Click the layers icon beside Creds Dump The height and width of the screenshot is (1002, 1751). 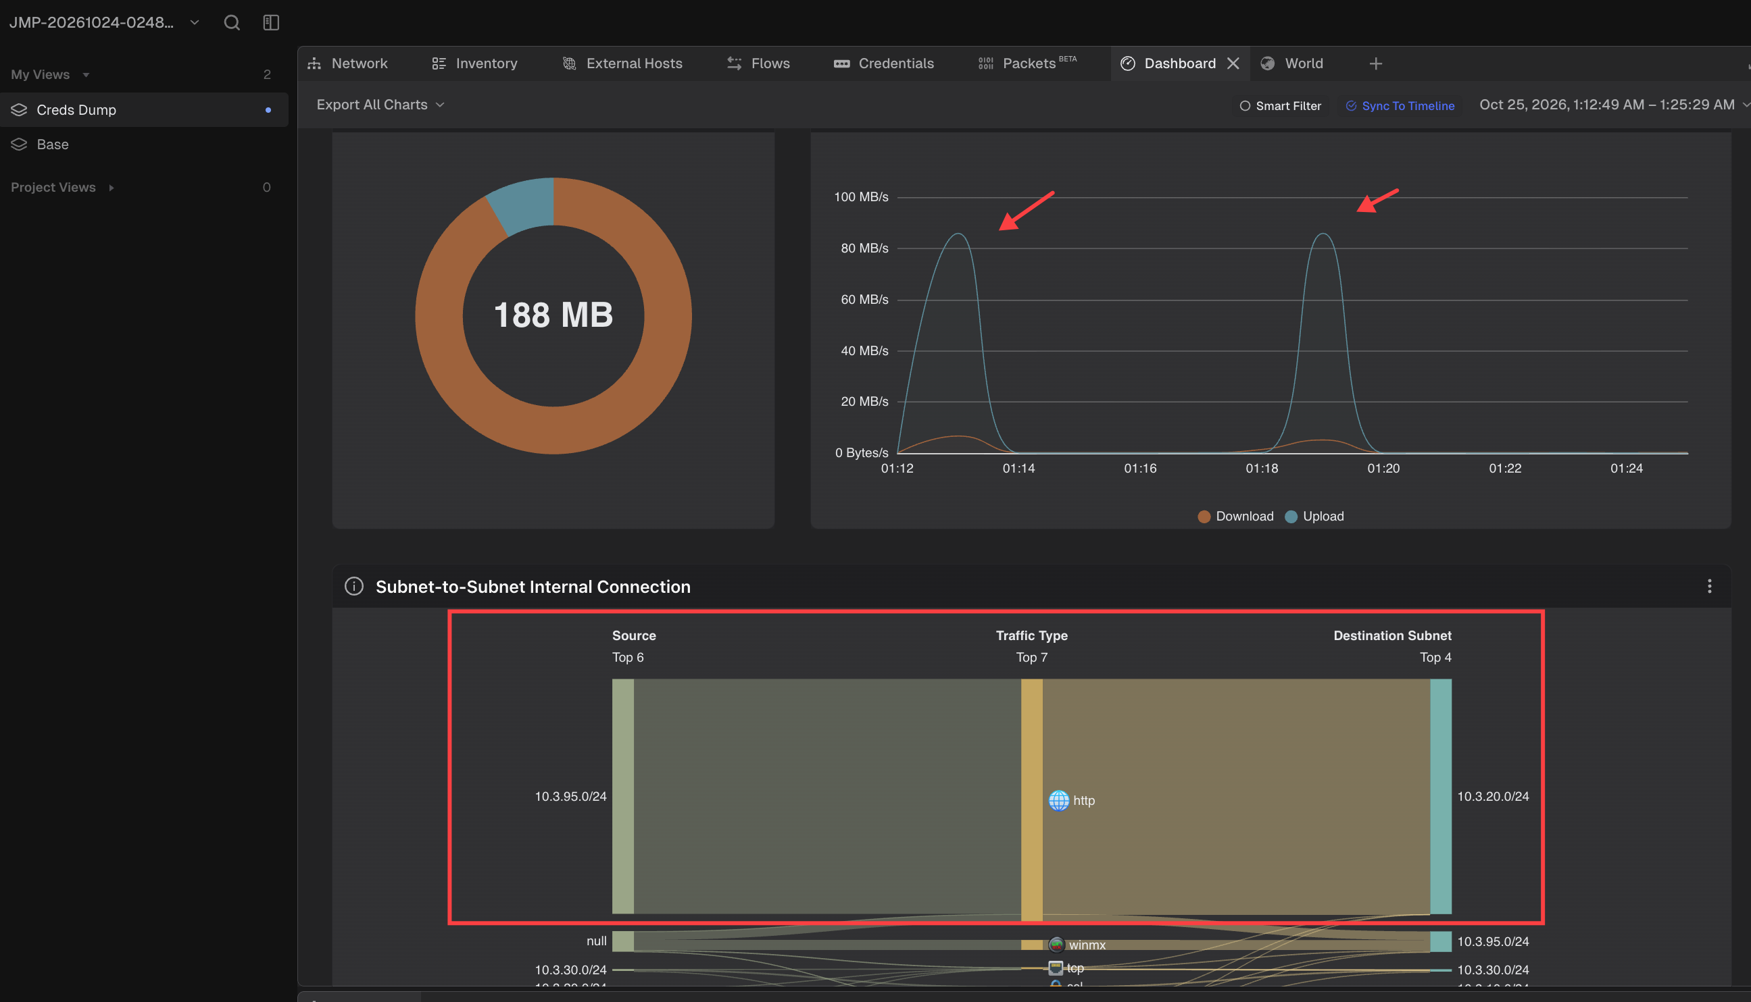click(20, 110)
